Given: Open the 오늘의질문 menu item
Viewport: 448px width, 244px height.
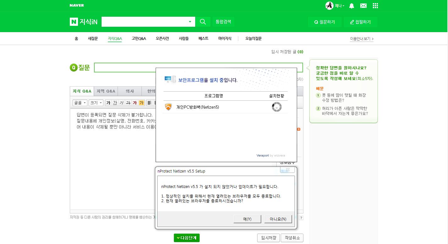Looking at the screenshot, I should tap(253, 38).
